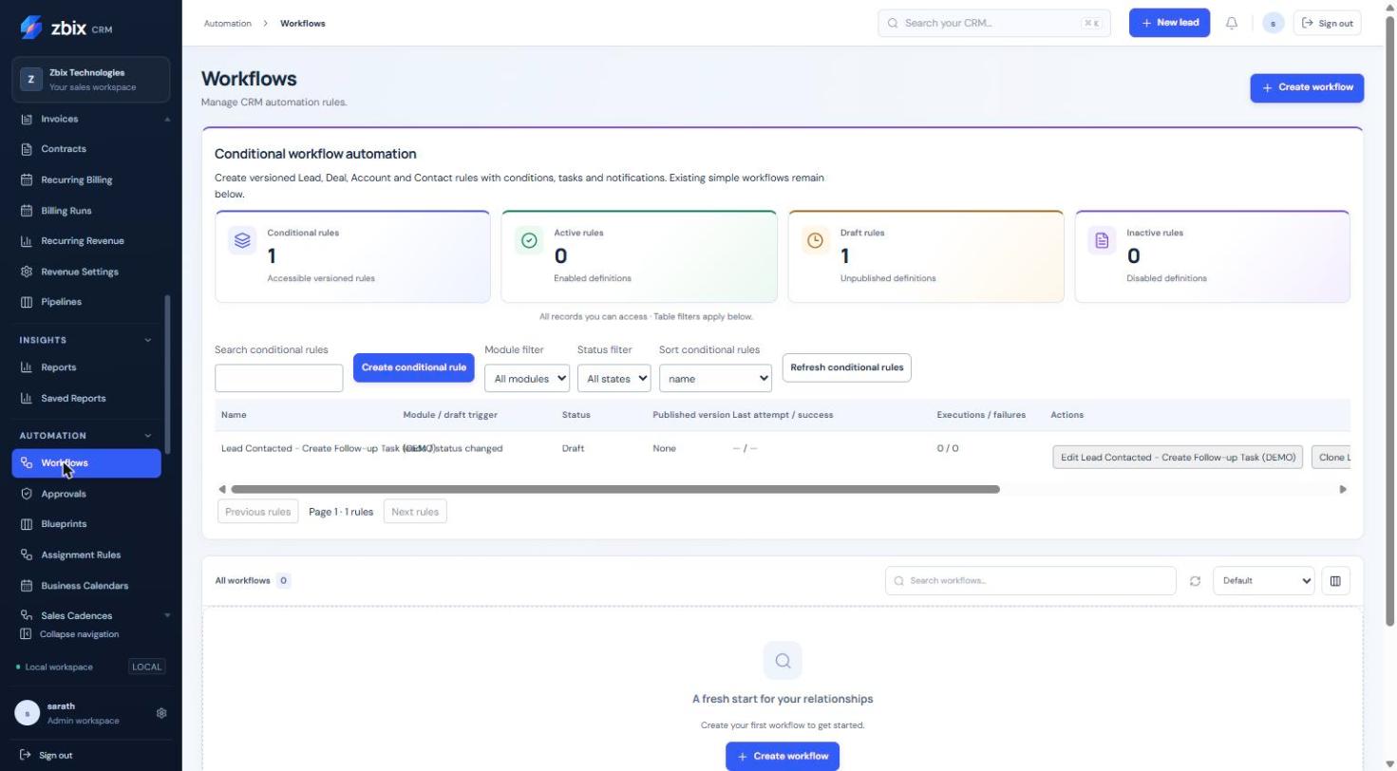Open the Status filter dropdown
The width and height of the screenshot is (1397, 771).
(614, 378)
